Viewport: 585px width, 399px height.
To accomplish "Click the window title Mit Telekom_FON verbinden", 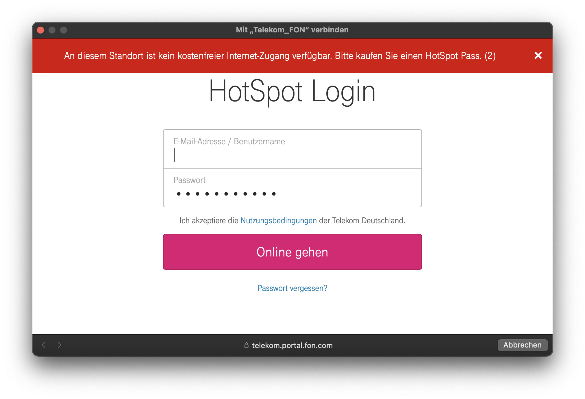I will (x=292, y=30).
